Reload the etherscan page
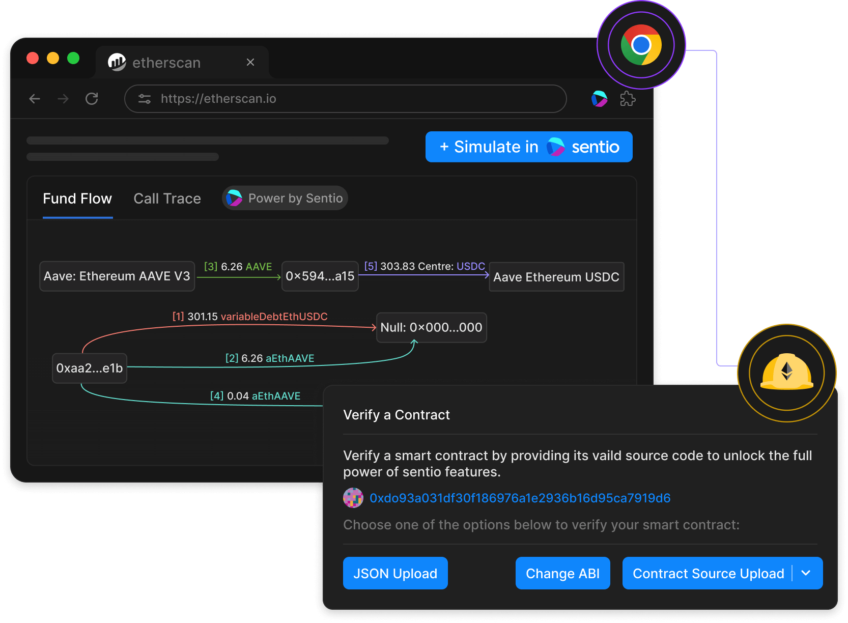Viewport: 848px width, 623px height. [92, 99]
